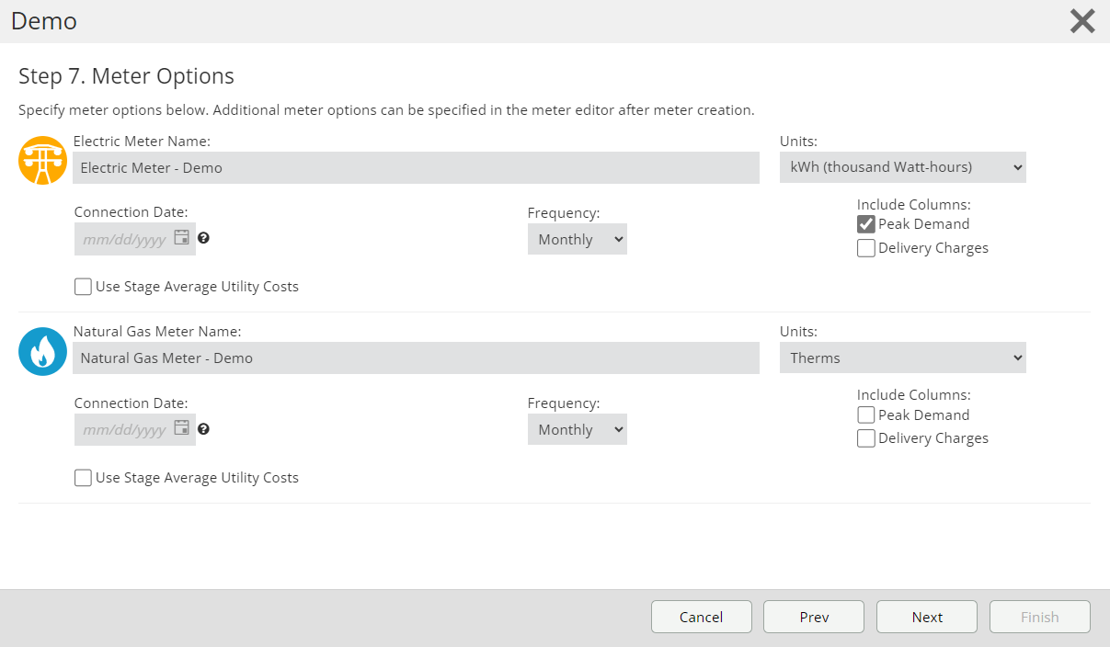Open the kWh units dropdown

tap(902, 167)
